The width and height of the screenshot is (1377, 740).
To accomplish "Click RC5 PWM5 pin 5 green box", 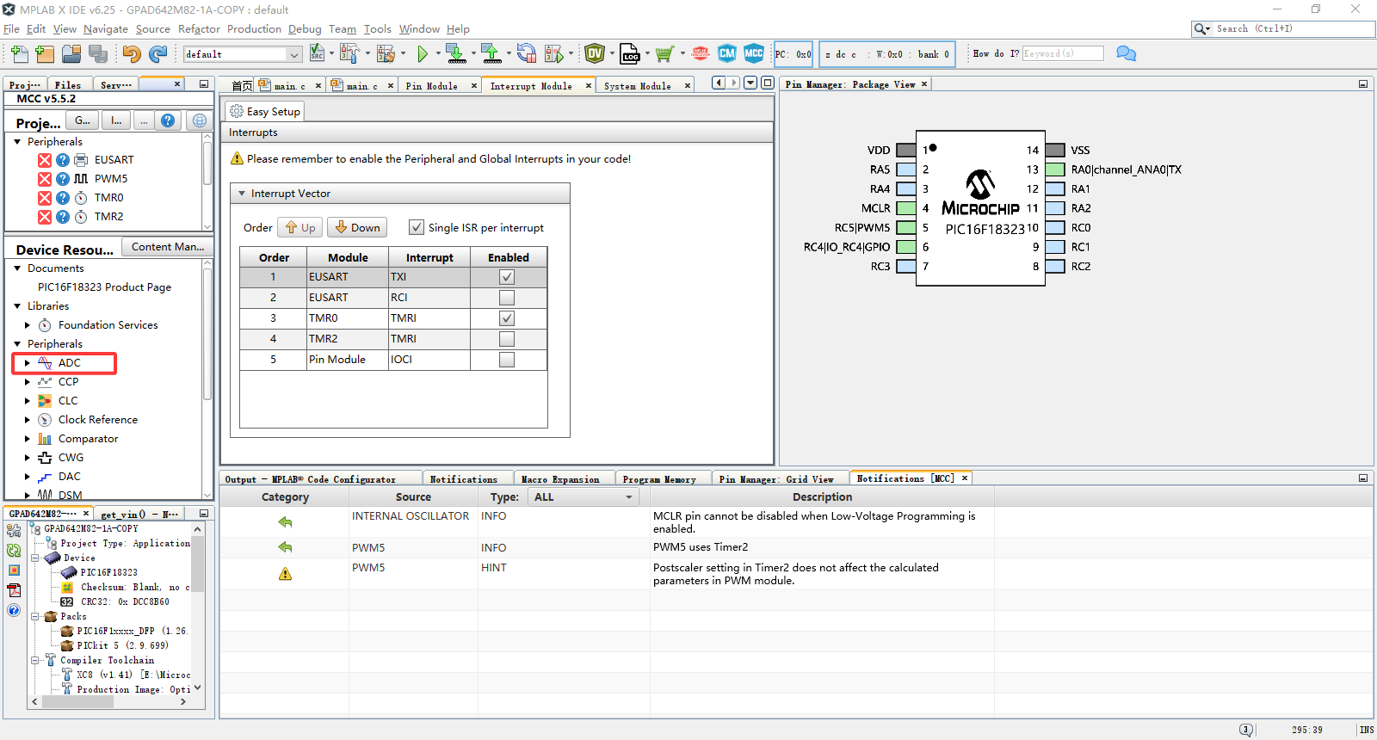I will click(906, 228).
